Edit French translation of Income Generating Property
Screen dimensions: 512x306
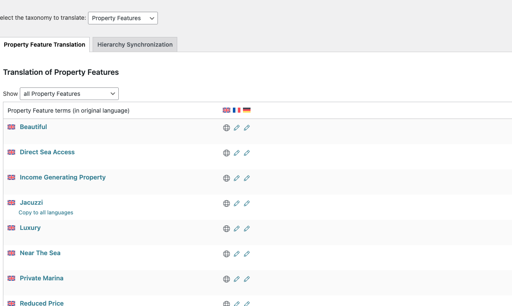tap(237, 178)
